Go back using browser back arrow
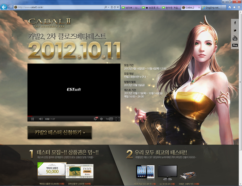Screen dimensions: 242x186 (x=4, y=7)
